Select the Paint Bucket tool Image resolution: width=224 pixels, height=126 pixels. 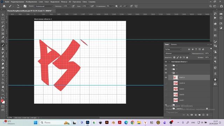(3, 60)
